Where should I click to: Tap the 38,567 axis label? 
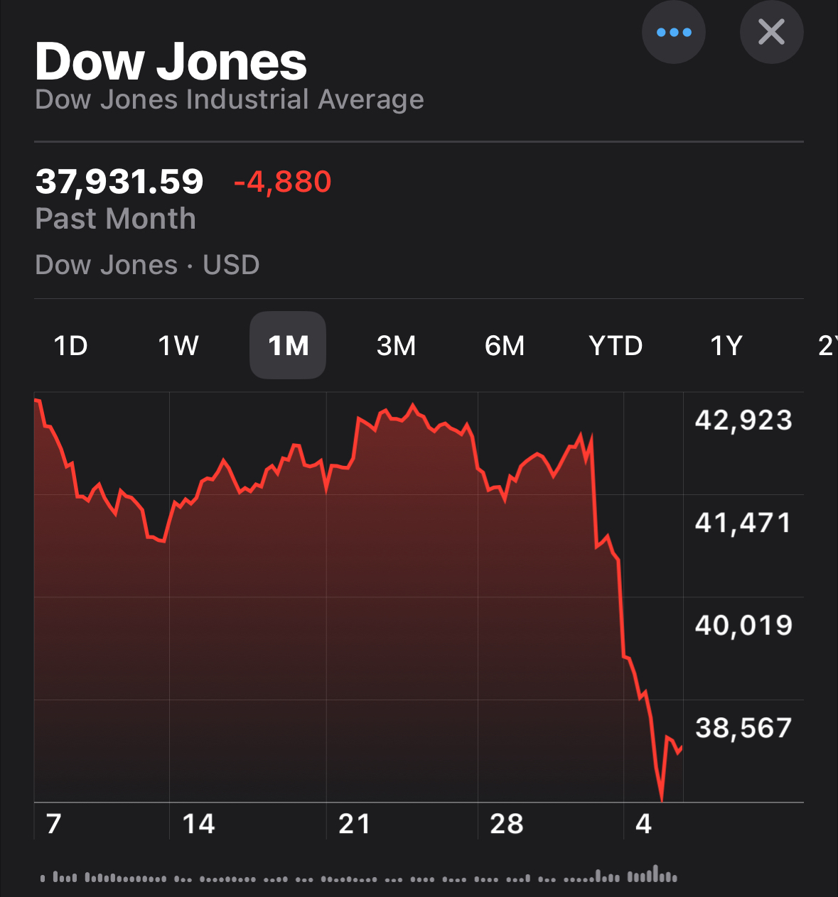coord(743,728)
